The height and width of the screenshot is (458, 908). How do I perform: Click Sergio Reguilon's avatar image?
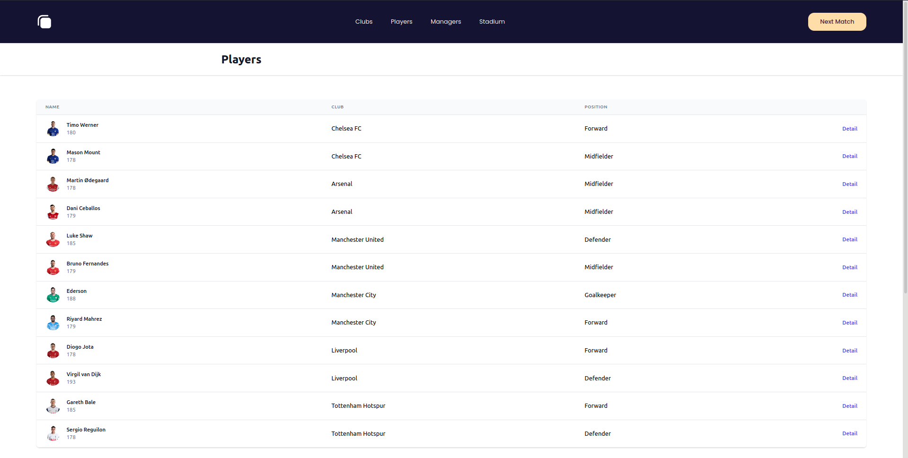coord(53,433)
